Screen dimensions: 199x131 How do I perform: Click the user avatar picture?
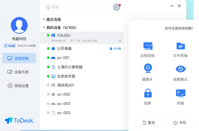(x=19, y=25)
